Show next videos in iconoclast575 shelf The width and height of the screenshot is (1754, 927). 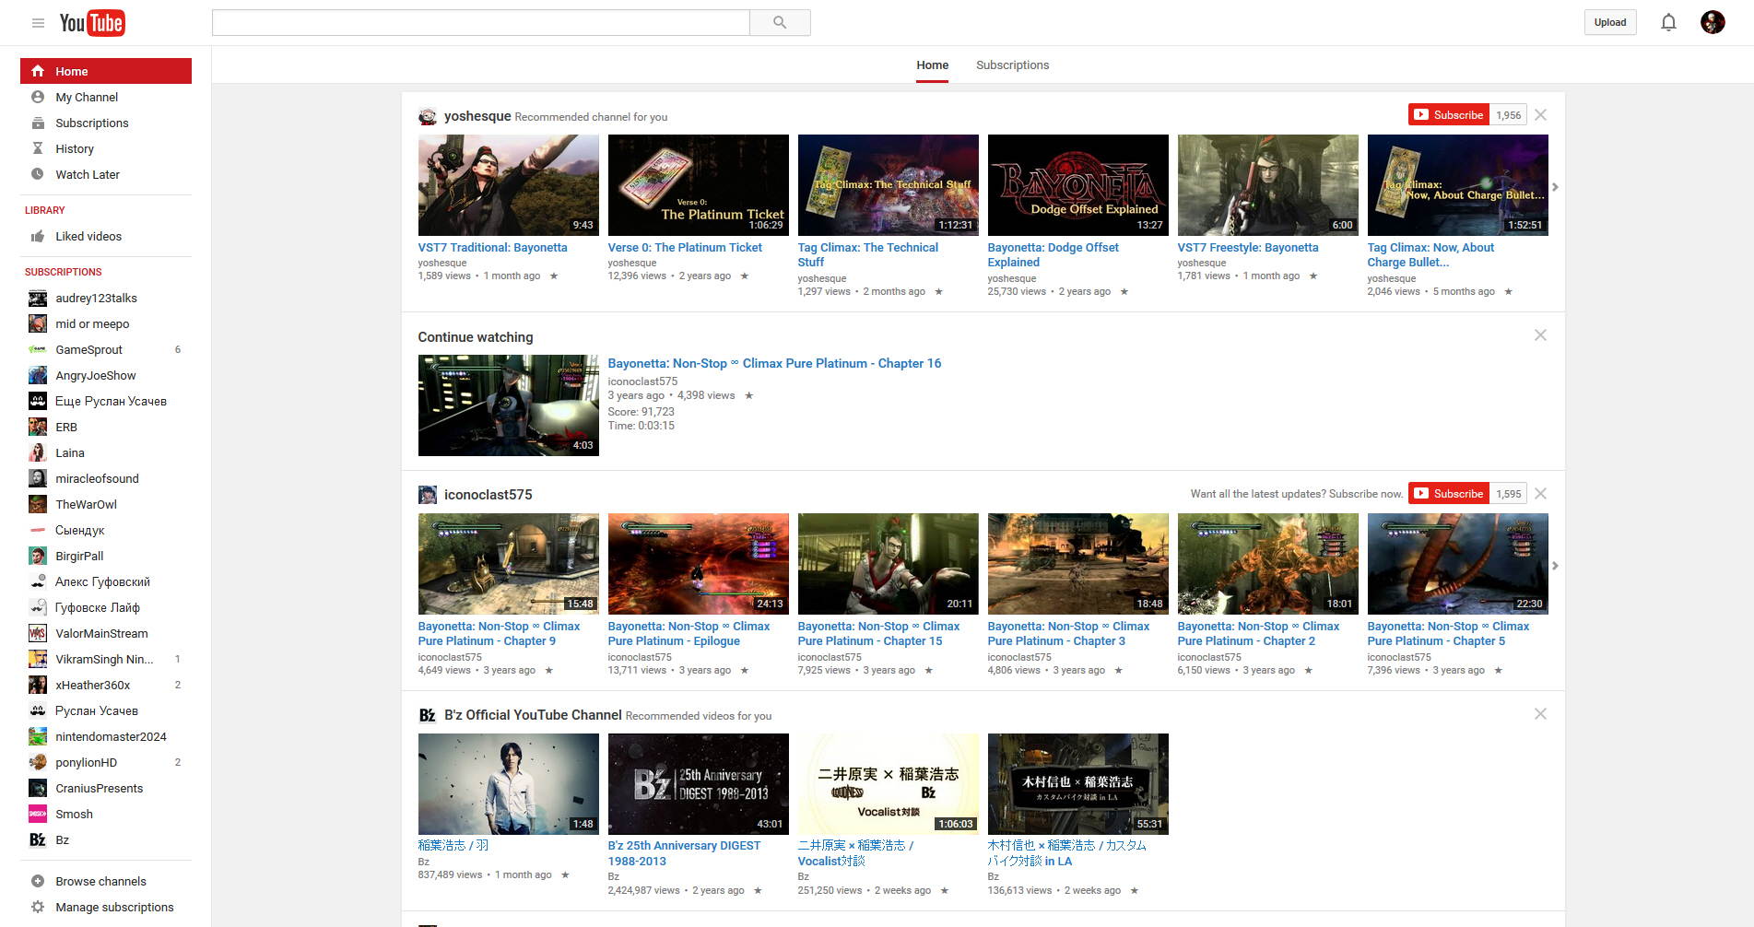[x=1555, y=566]
